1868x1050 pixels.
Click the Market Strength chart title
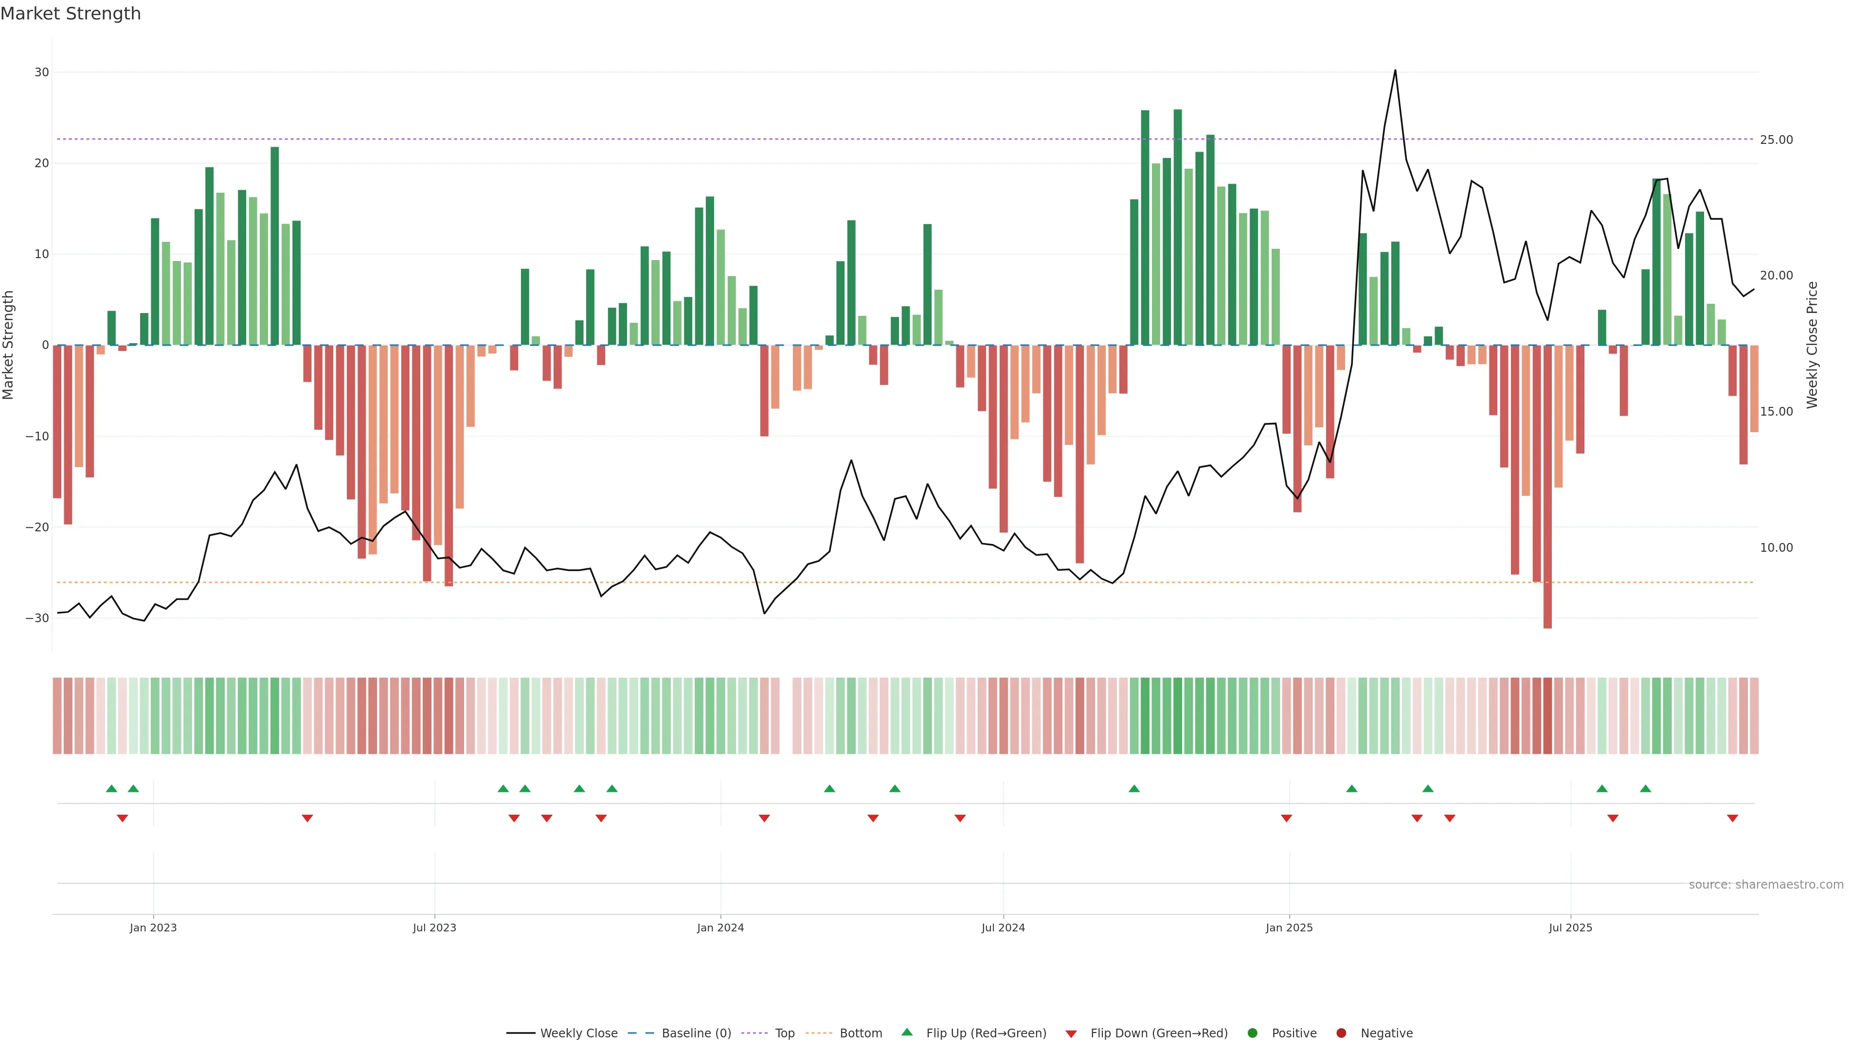(x=71, y=14)
